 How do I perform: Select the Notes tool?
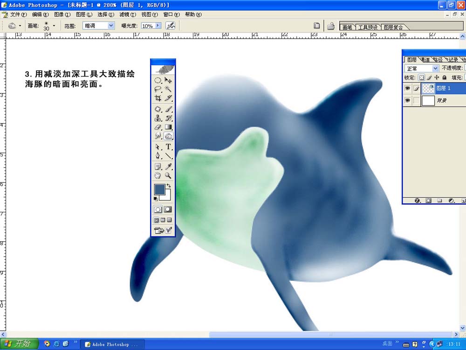click(x=158, y=167)
